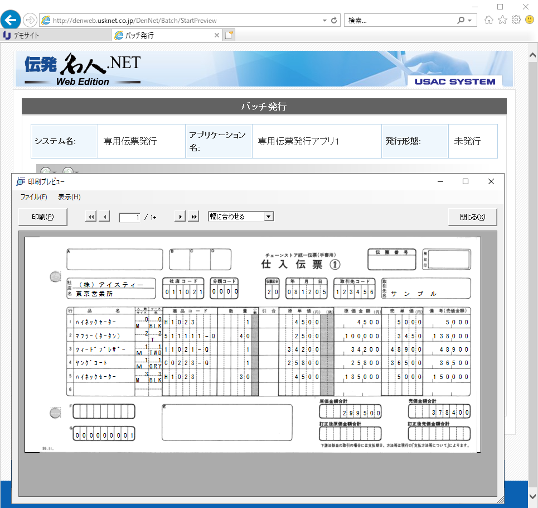Click the バッチ発行 page header
The height and width of the screenshot is (508, 538).
coord(264,107)
